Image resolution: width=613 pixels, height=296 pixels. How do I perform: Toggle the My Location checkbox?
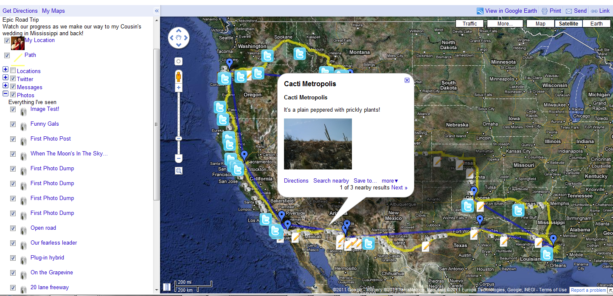coord(7,41)
